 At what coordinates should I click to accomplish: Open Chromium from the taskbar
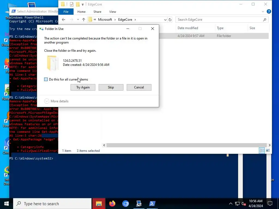(x=125, y=204)
